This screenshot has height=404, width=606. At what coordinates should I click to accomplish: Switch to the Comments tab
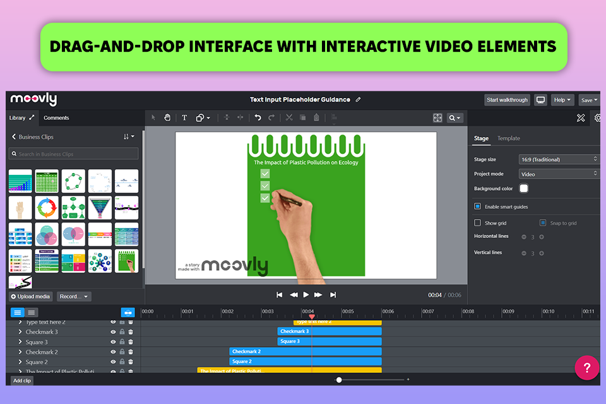pos(56,117)
